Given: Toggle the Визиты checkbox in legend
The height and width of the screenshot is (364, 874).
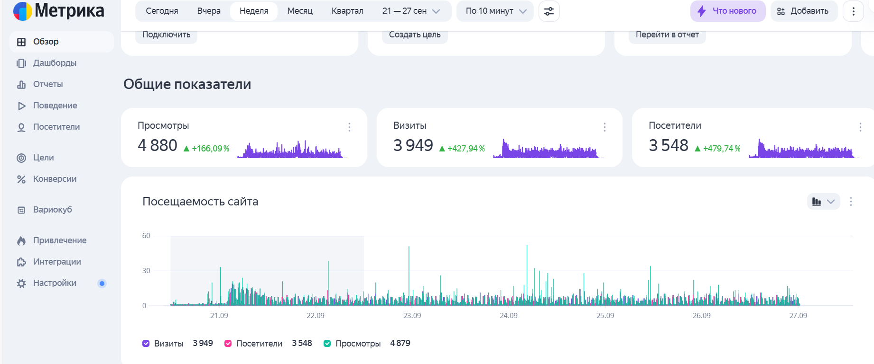Looking at the screenshot, I should coord(146,344).
